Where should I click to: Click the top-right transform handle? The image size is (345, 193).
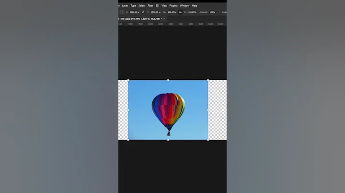tap(208, 80)
